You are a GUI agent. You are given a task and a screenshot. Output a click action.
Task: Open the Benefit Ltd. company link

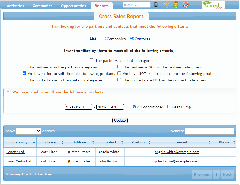pos(16,152)
